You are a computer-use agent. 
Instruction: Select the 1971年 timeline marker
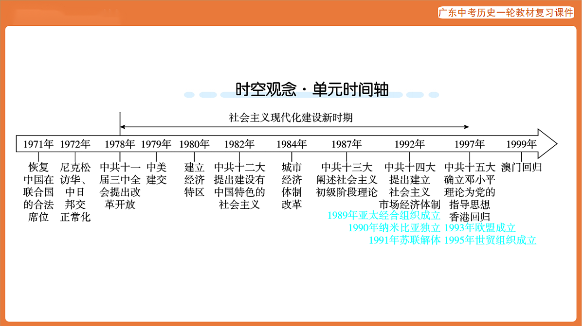[38, 144]
